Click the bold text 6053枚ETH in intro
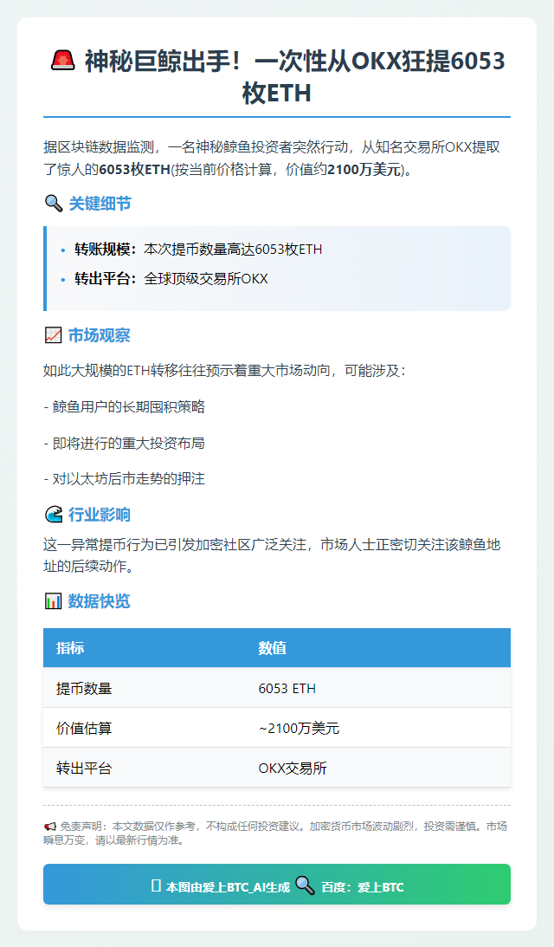 click(x=134, y=170)
